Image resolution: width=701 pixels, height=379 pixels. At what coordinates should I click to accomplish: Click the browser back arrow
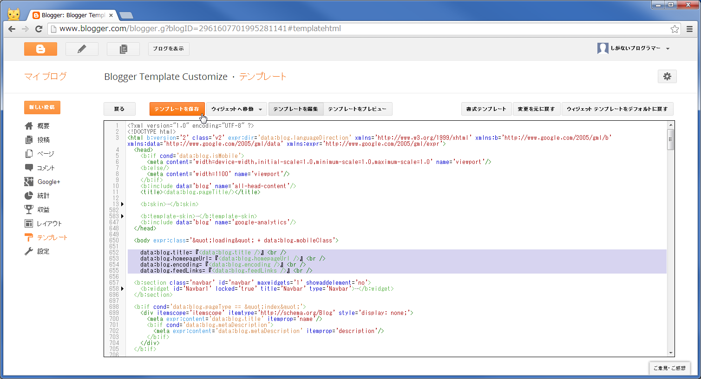(12, 29)
